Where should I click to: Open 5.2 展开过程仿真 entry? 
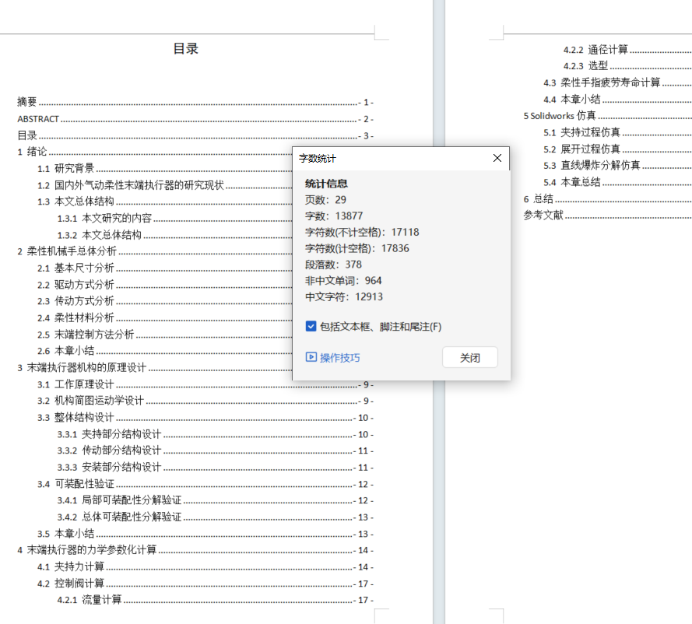[617, 149]
